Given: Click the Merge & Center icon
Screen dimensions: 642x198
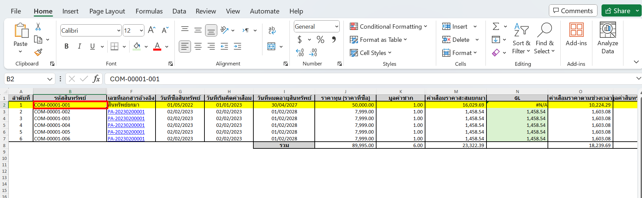Looking at the screenshot, I should pos(272,46).
